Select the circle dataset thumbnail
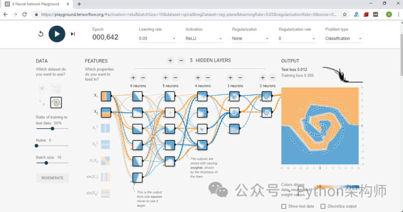 42,89
